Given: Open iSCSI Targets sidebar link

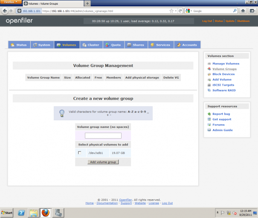Looking at the screenshot, I should pyautogui.click(x=223, y=85).
